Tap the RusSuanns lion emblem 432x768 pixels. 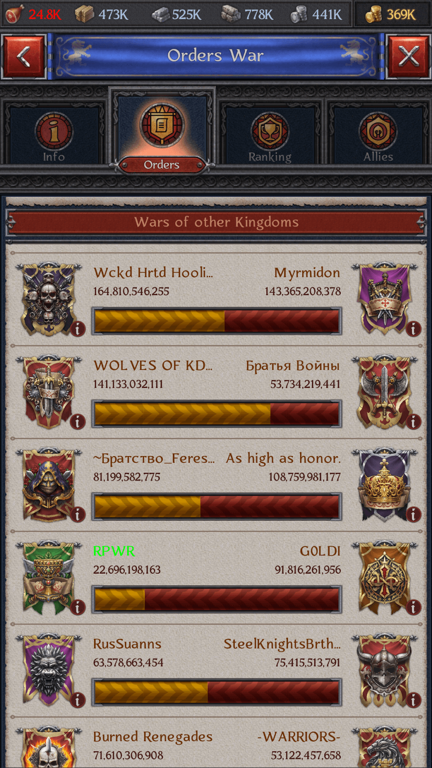point(48,670)
